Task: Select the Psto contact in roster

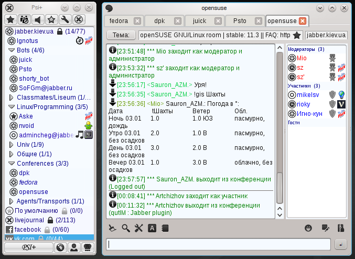Action: click(x=49, y=69)
